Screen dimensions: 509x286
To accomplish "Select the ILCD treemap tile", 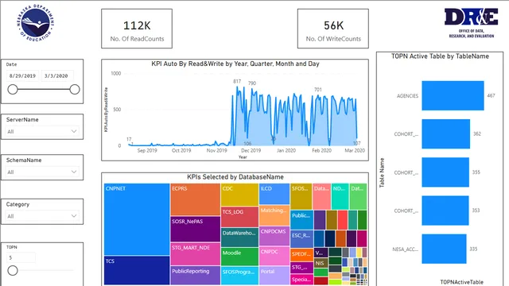I will coord(274,194).
